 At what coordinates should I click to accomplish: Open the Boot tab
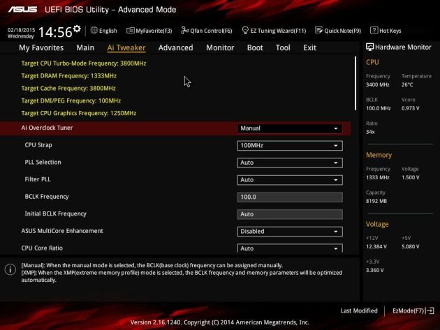255,47
